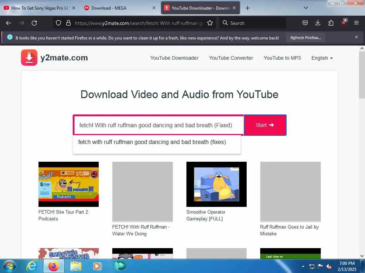The image size is (365, 273).
Task: Click the site security padlock icon
Action: [x=68, y=23]
